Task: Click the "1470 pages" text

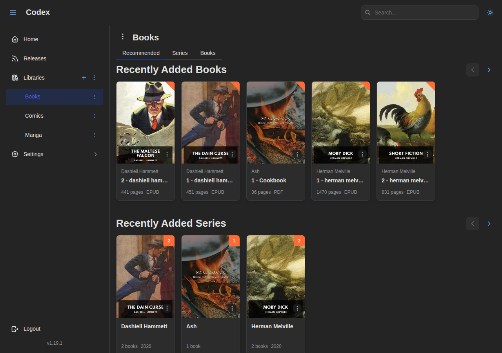Action: (x=329, y=192)
